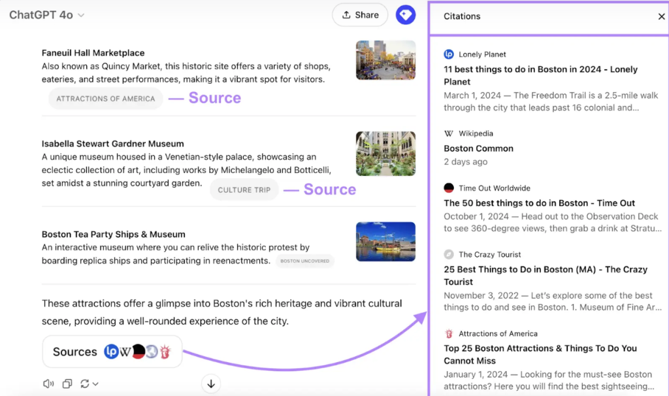Click The Crazy Tourist source name
669x396 pixels.
490,254
